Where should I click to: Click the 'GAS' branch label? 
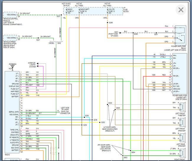click(x=59, y=43)
